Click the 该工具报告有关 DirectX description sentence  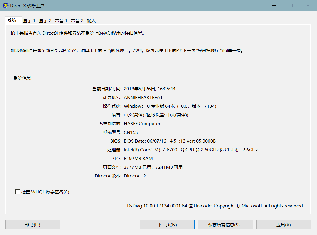click(x=78, y=33)
